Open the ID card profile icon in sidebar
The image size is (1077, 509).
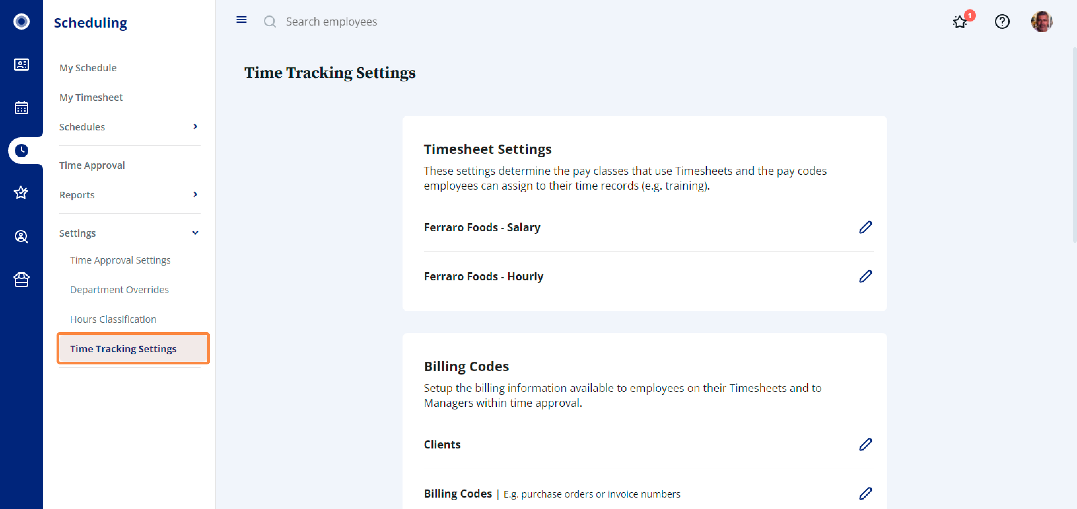21,65
